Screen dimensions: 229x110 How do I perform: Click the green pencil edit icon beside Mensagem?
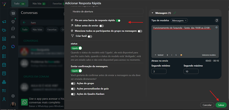(175, 13)
